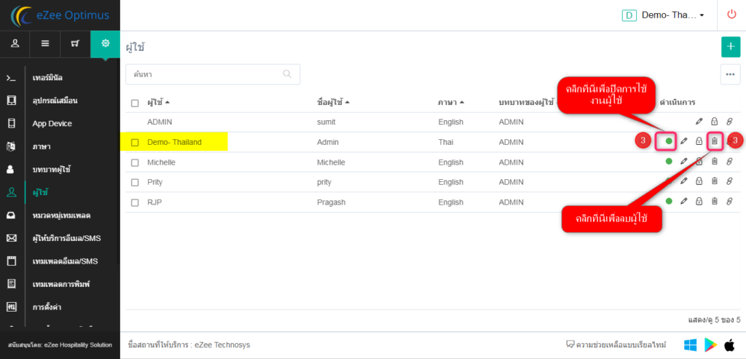
Task: Sort by ผู้ใช้ column header
Action: [158, 102]
